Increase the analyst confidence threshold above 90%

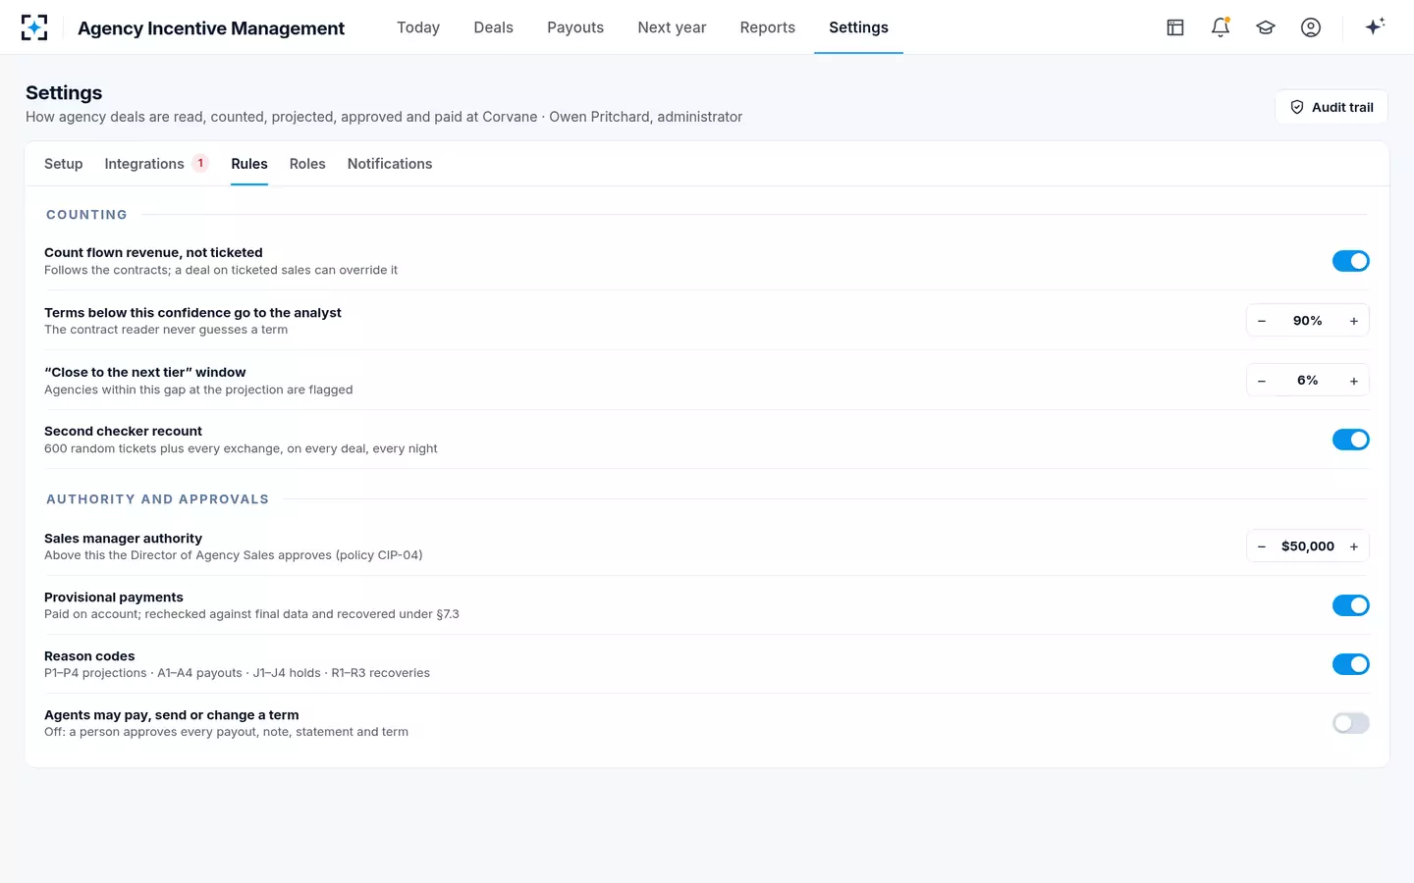coord(1354,321)
